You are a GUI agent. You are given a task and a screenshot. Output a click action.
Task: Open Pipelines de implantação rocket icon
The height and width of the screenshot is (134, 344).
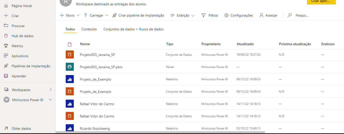(x=6, y=66)
